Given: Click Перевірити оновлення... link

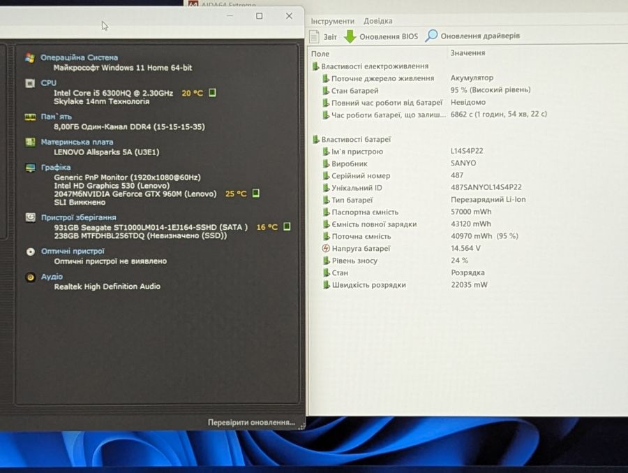Looking at the screenshot, I should pos(251,423).
